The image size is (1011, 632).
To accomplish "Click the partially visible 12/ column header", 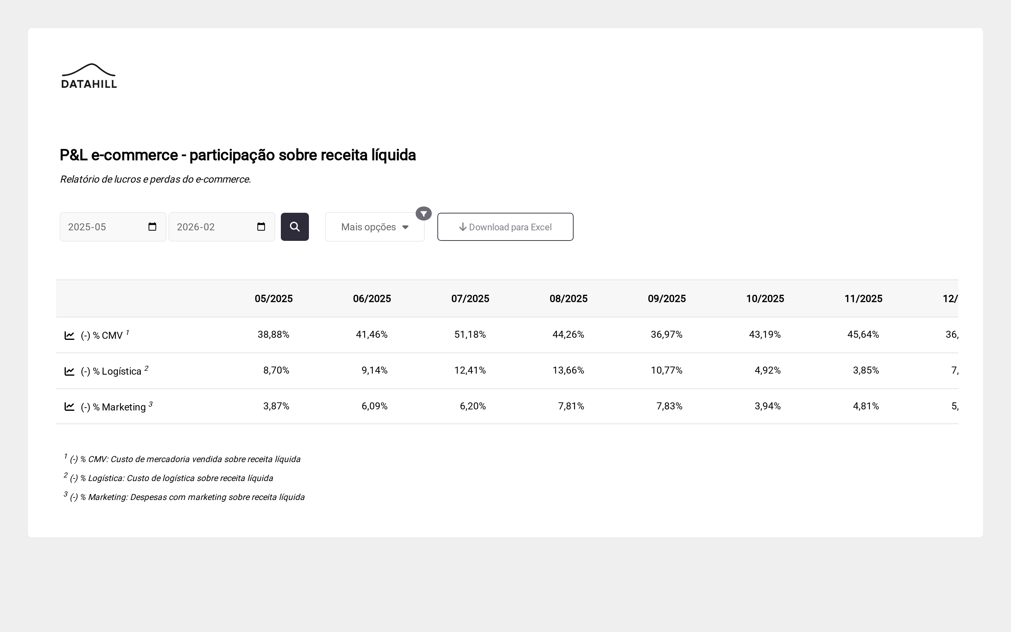I will [x=950, y=298].
